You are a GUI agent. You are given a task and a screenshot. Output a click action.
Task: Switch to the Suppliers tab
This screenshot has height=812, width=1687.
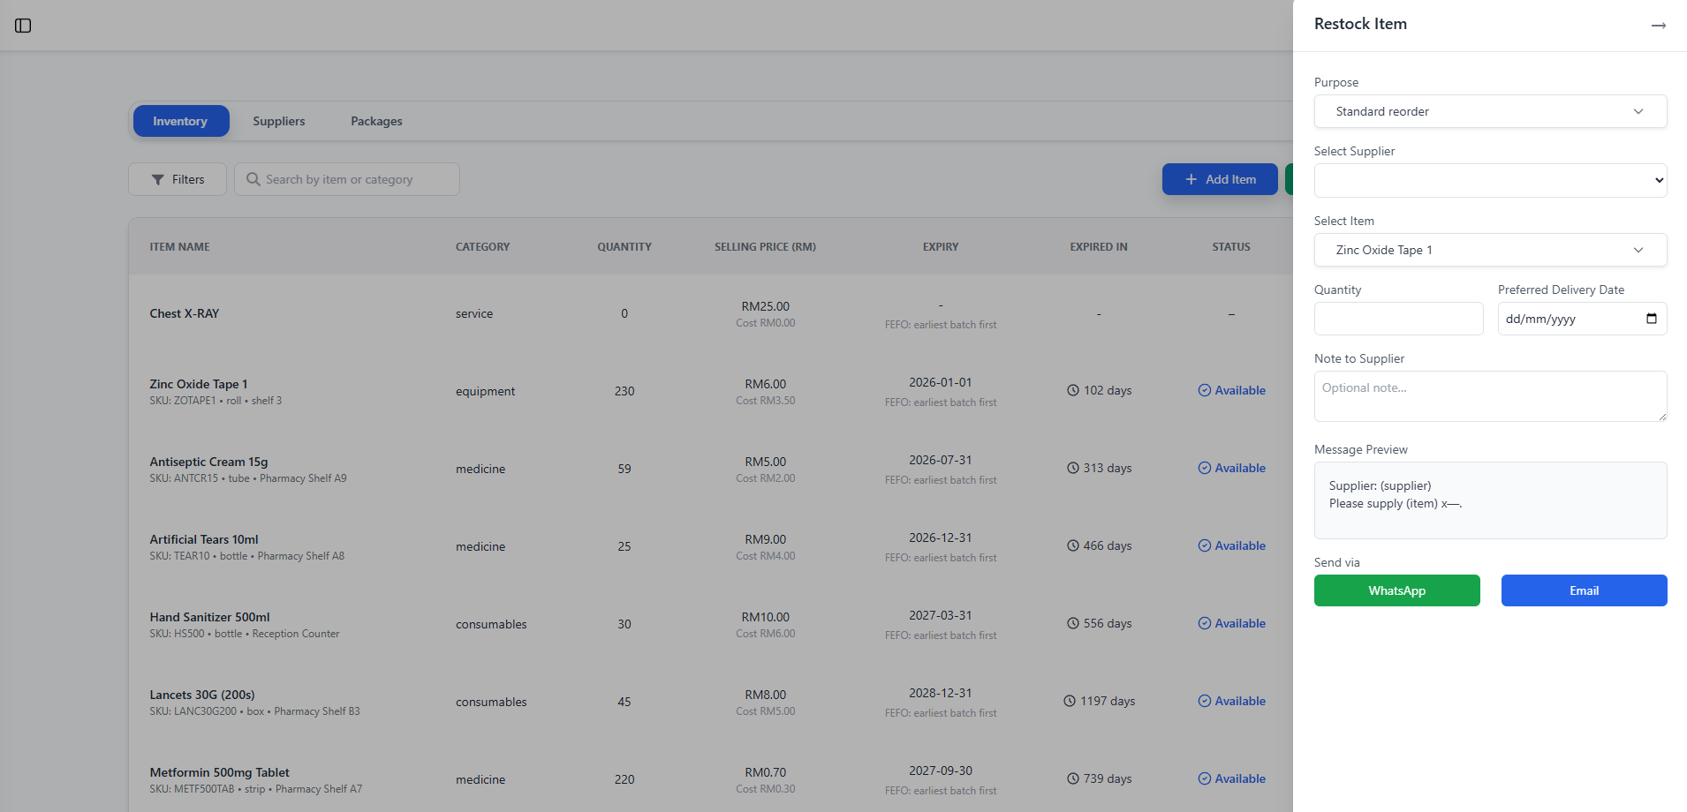(x=278, y=121)
